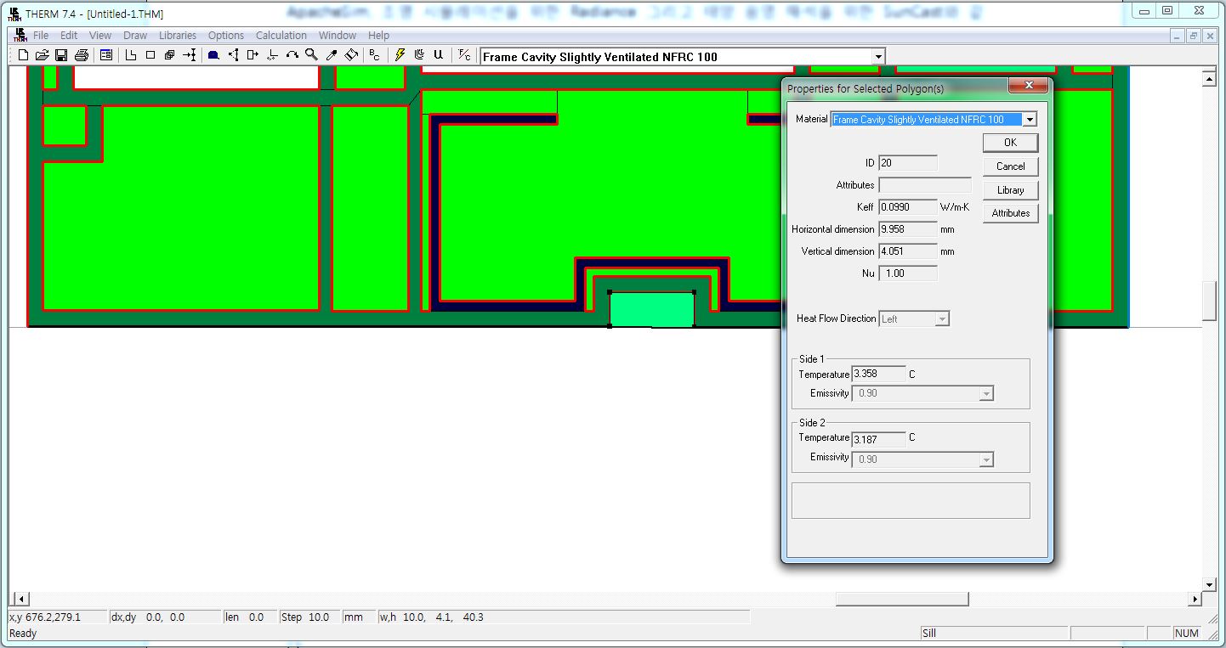Show U-factors with the U icon
Image resolution: width=1226 pixels, height=648 pixels.
click(438, 55)
